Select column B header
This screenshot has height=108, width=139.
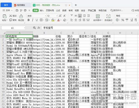44,33
